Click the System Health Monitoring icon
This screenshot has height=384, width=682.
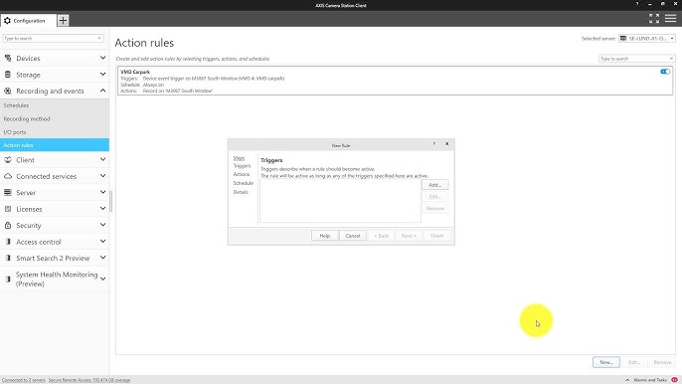point(8,279)
